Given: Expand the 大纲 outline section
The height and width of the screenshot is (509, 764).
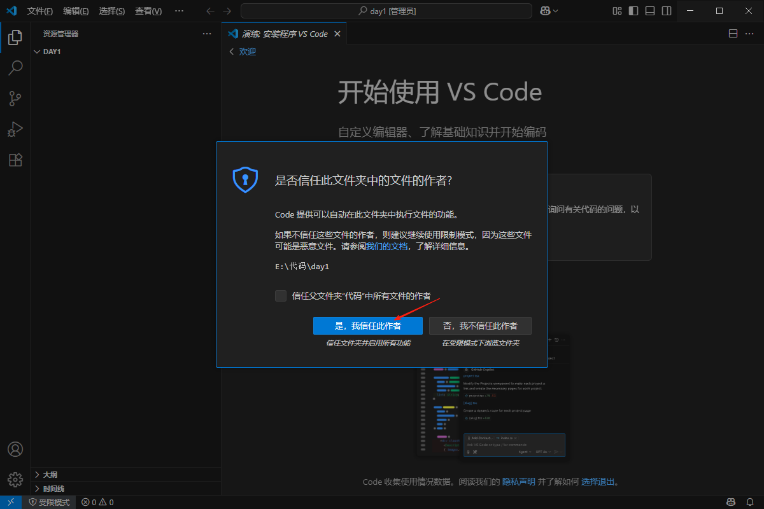Looking at the screenshot, I should [125, 475].
